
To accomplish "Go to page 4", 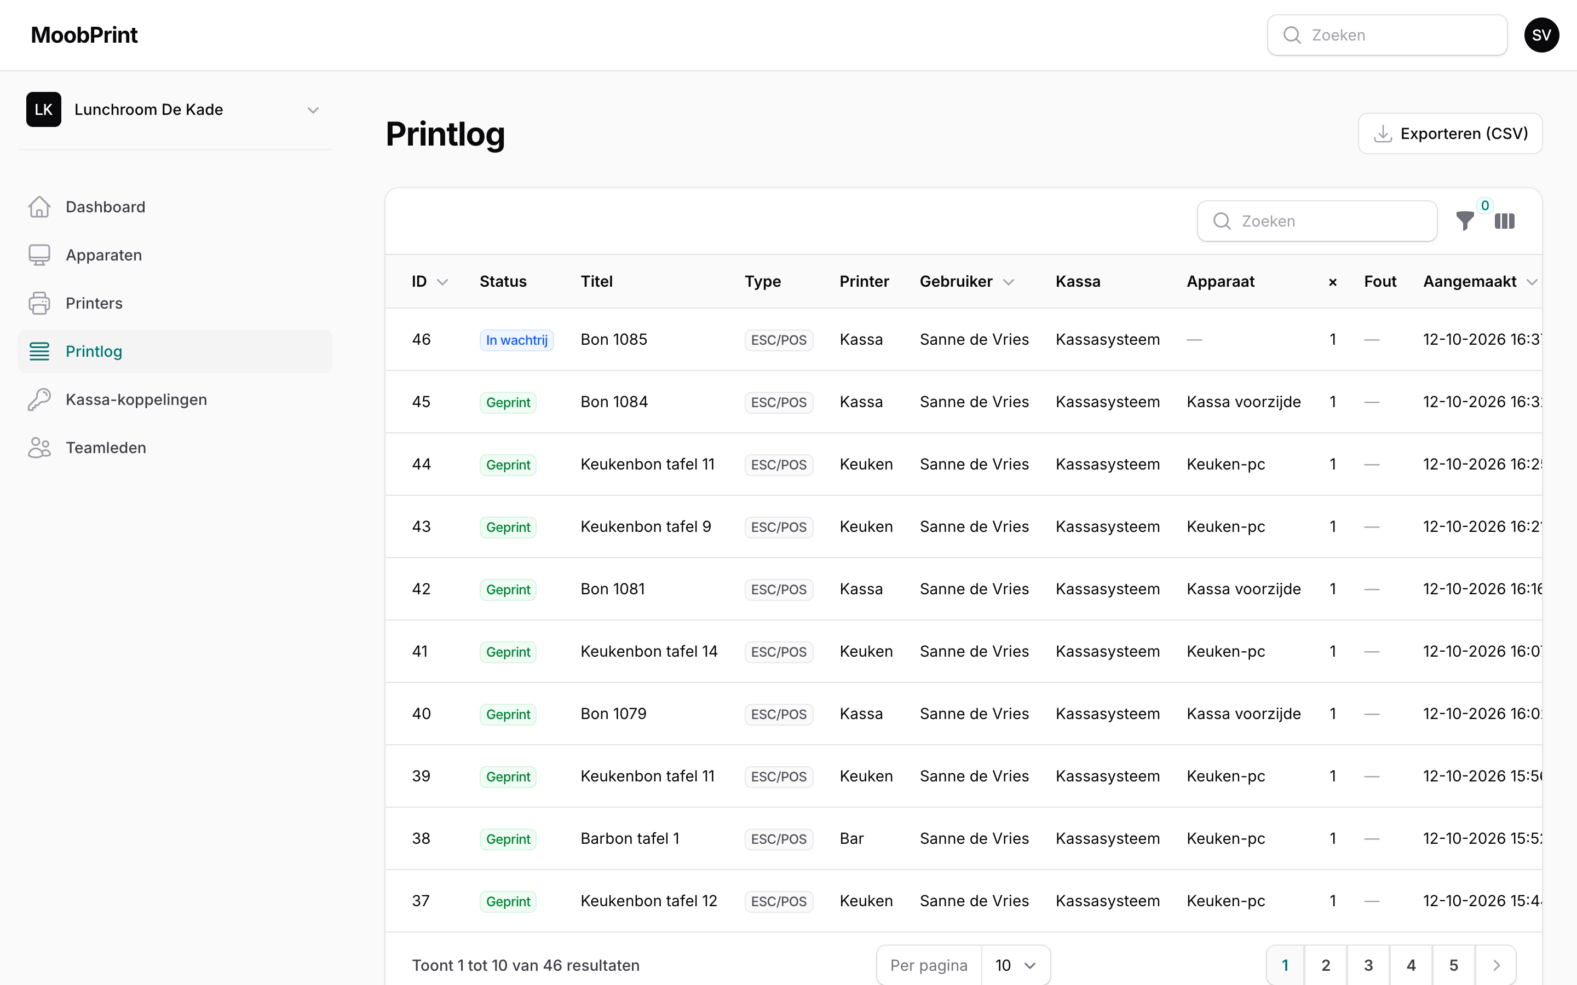I will click(x=1411, y=965).
